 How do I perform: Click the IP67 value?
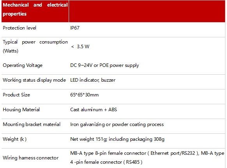click(x=75, y=28)
